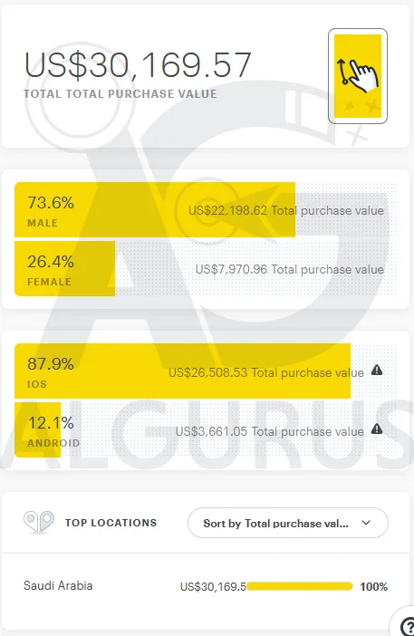Screen dimensions: 414x636
Task: Click the Android warning triangle icon
Action: [377, 429]
